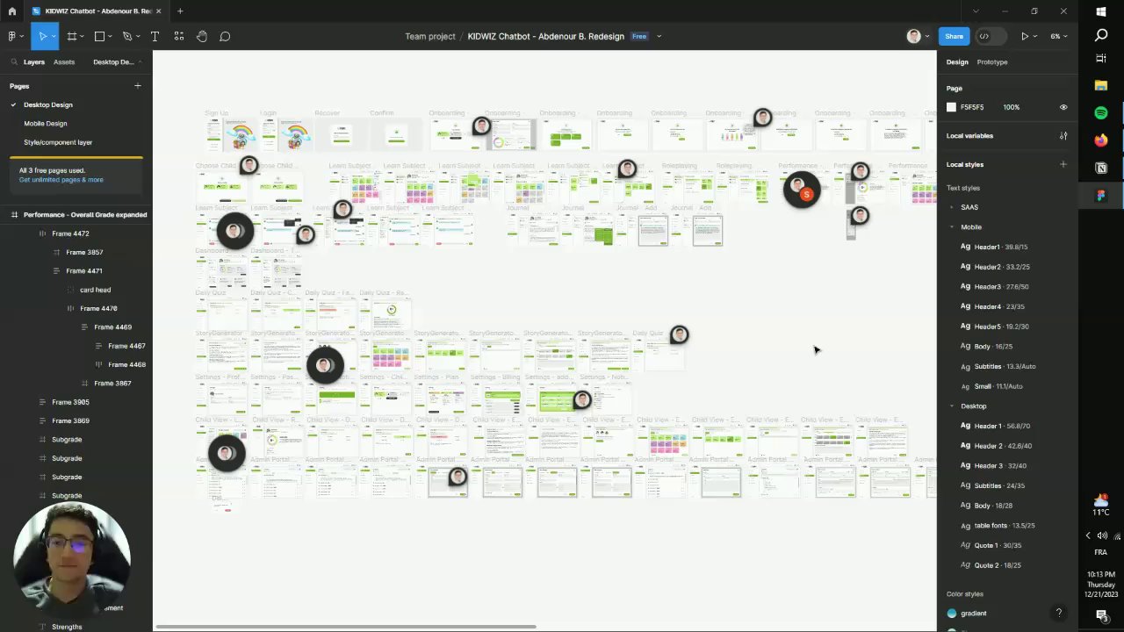1124x632 pixels.
Task: Select the Hand tool
Action: pos(202,36)
